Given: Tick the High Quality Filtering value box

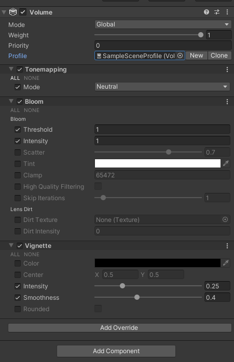Looking at the screenshot, I should [x=98, y=186].
